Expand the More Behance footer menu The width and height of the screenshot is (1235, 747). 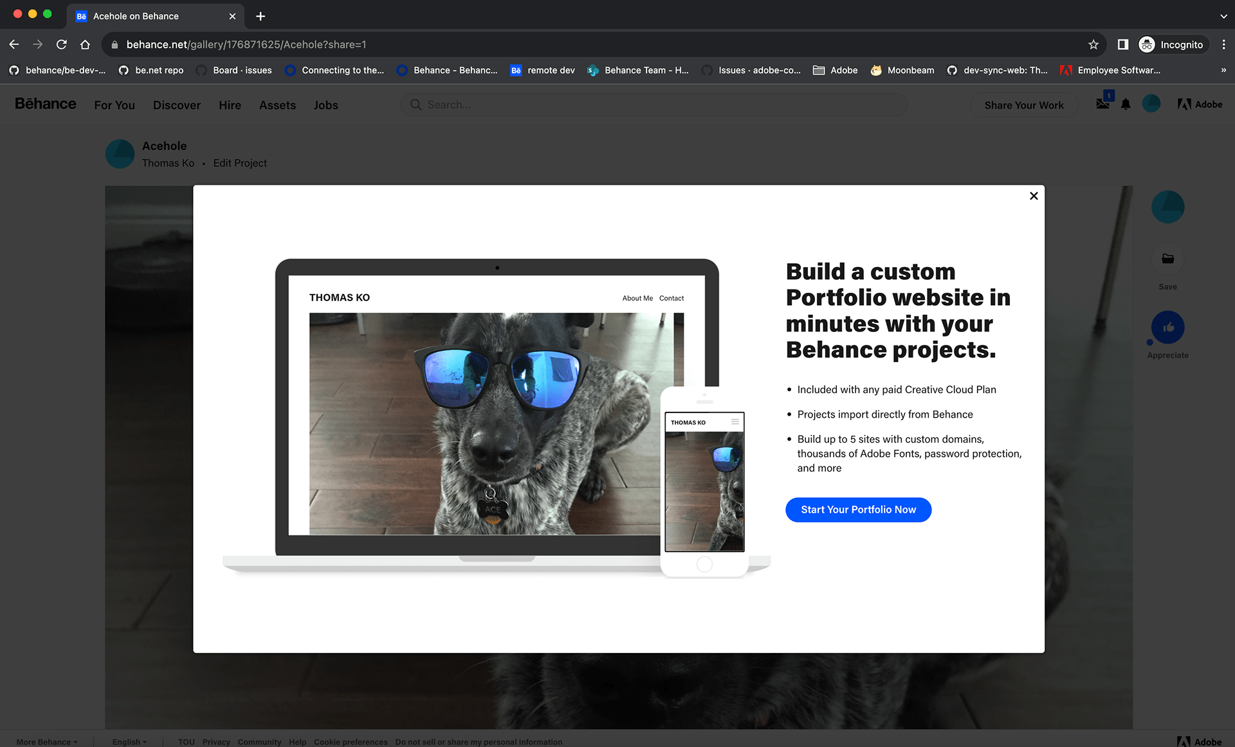[x=46, y=741]
